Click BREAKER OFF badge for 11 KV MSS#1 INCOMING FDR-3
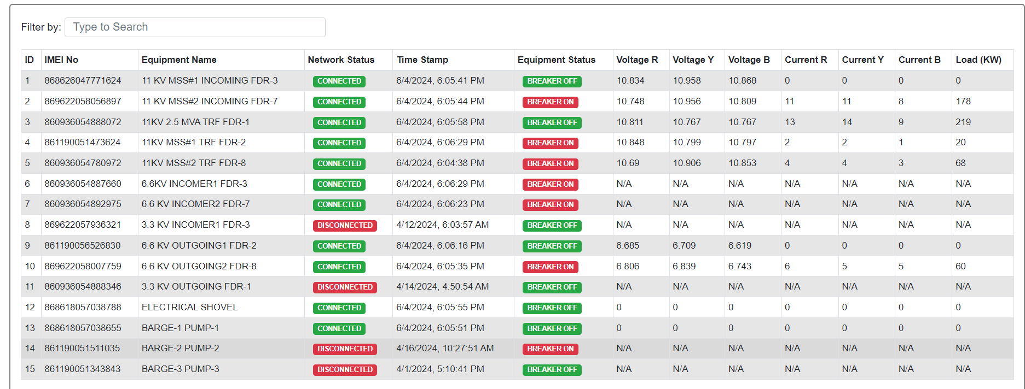This screenshot has height=389, width=1025. (x=552, y=81)
